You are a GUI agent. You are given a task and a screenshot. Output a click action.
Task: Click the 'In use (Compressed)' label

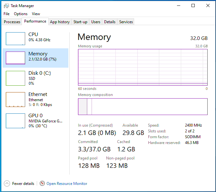click(x=95, y=125)
